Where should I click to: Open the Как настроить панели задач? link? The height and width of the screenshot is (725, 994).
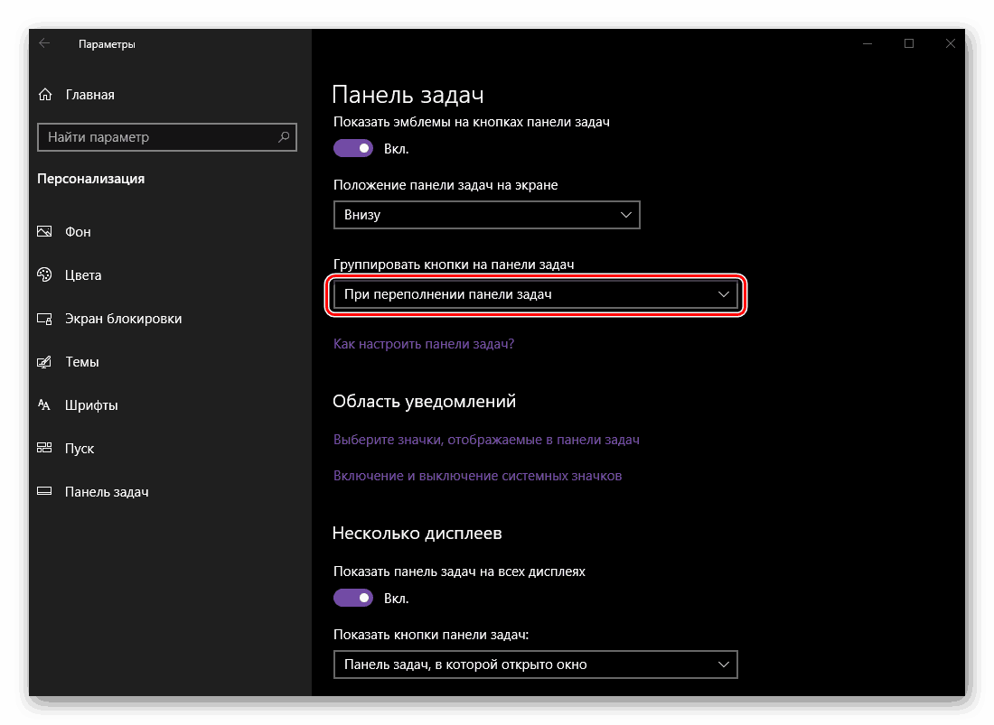click(424, 344)
